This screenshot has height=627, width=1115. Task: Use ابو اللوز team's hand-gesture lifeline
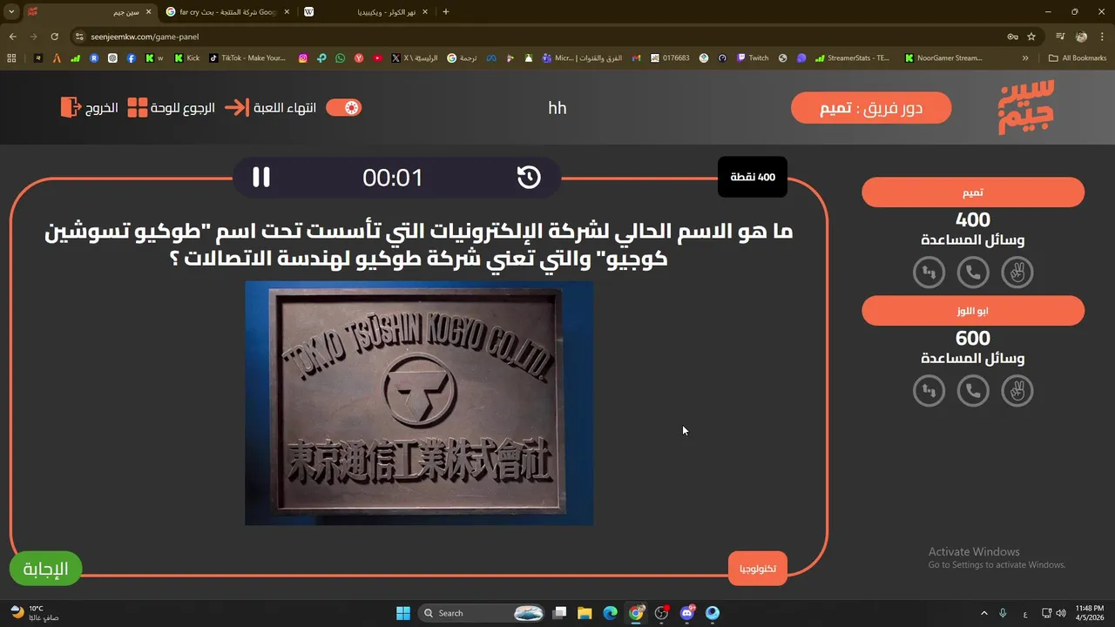(1017, 391)
